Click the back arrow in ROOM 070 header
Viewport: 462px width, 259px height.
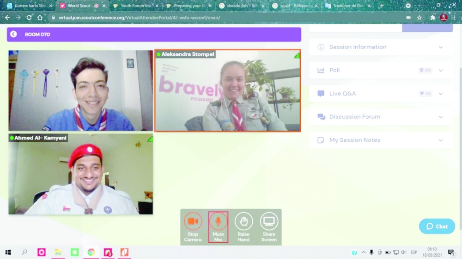(13, 34)
